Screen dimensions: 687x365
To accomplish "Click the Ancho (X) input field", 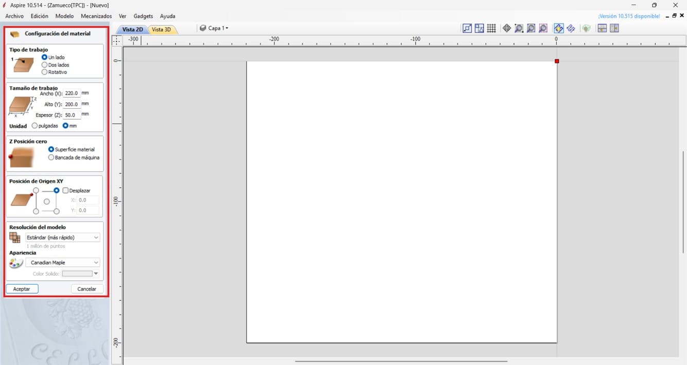I will click(x=72, y=94).
